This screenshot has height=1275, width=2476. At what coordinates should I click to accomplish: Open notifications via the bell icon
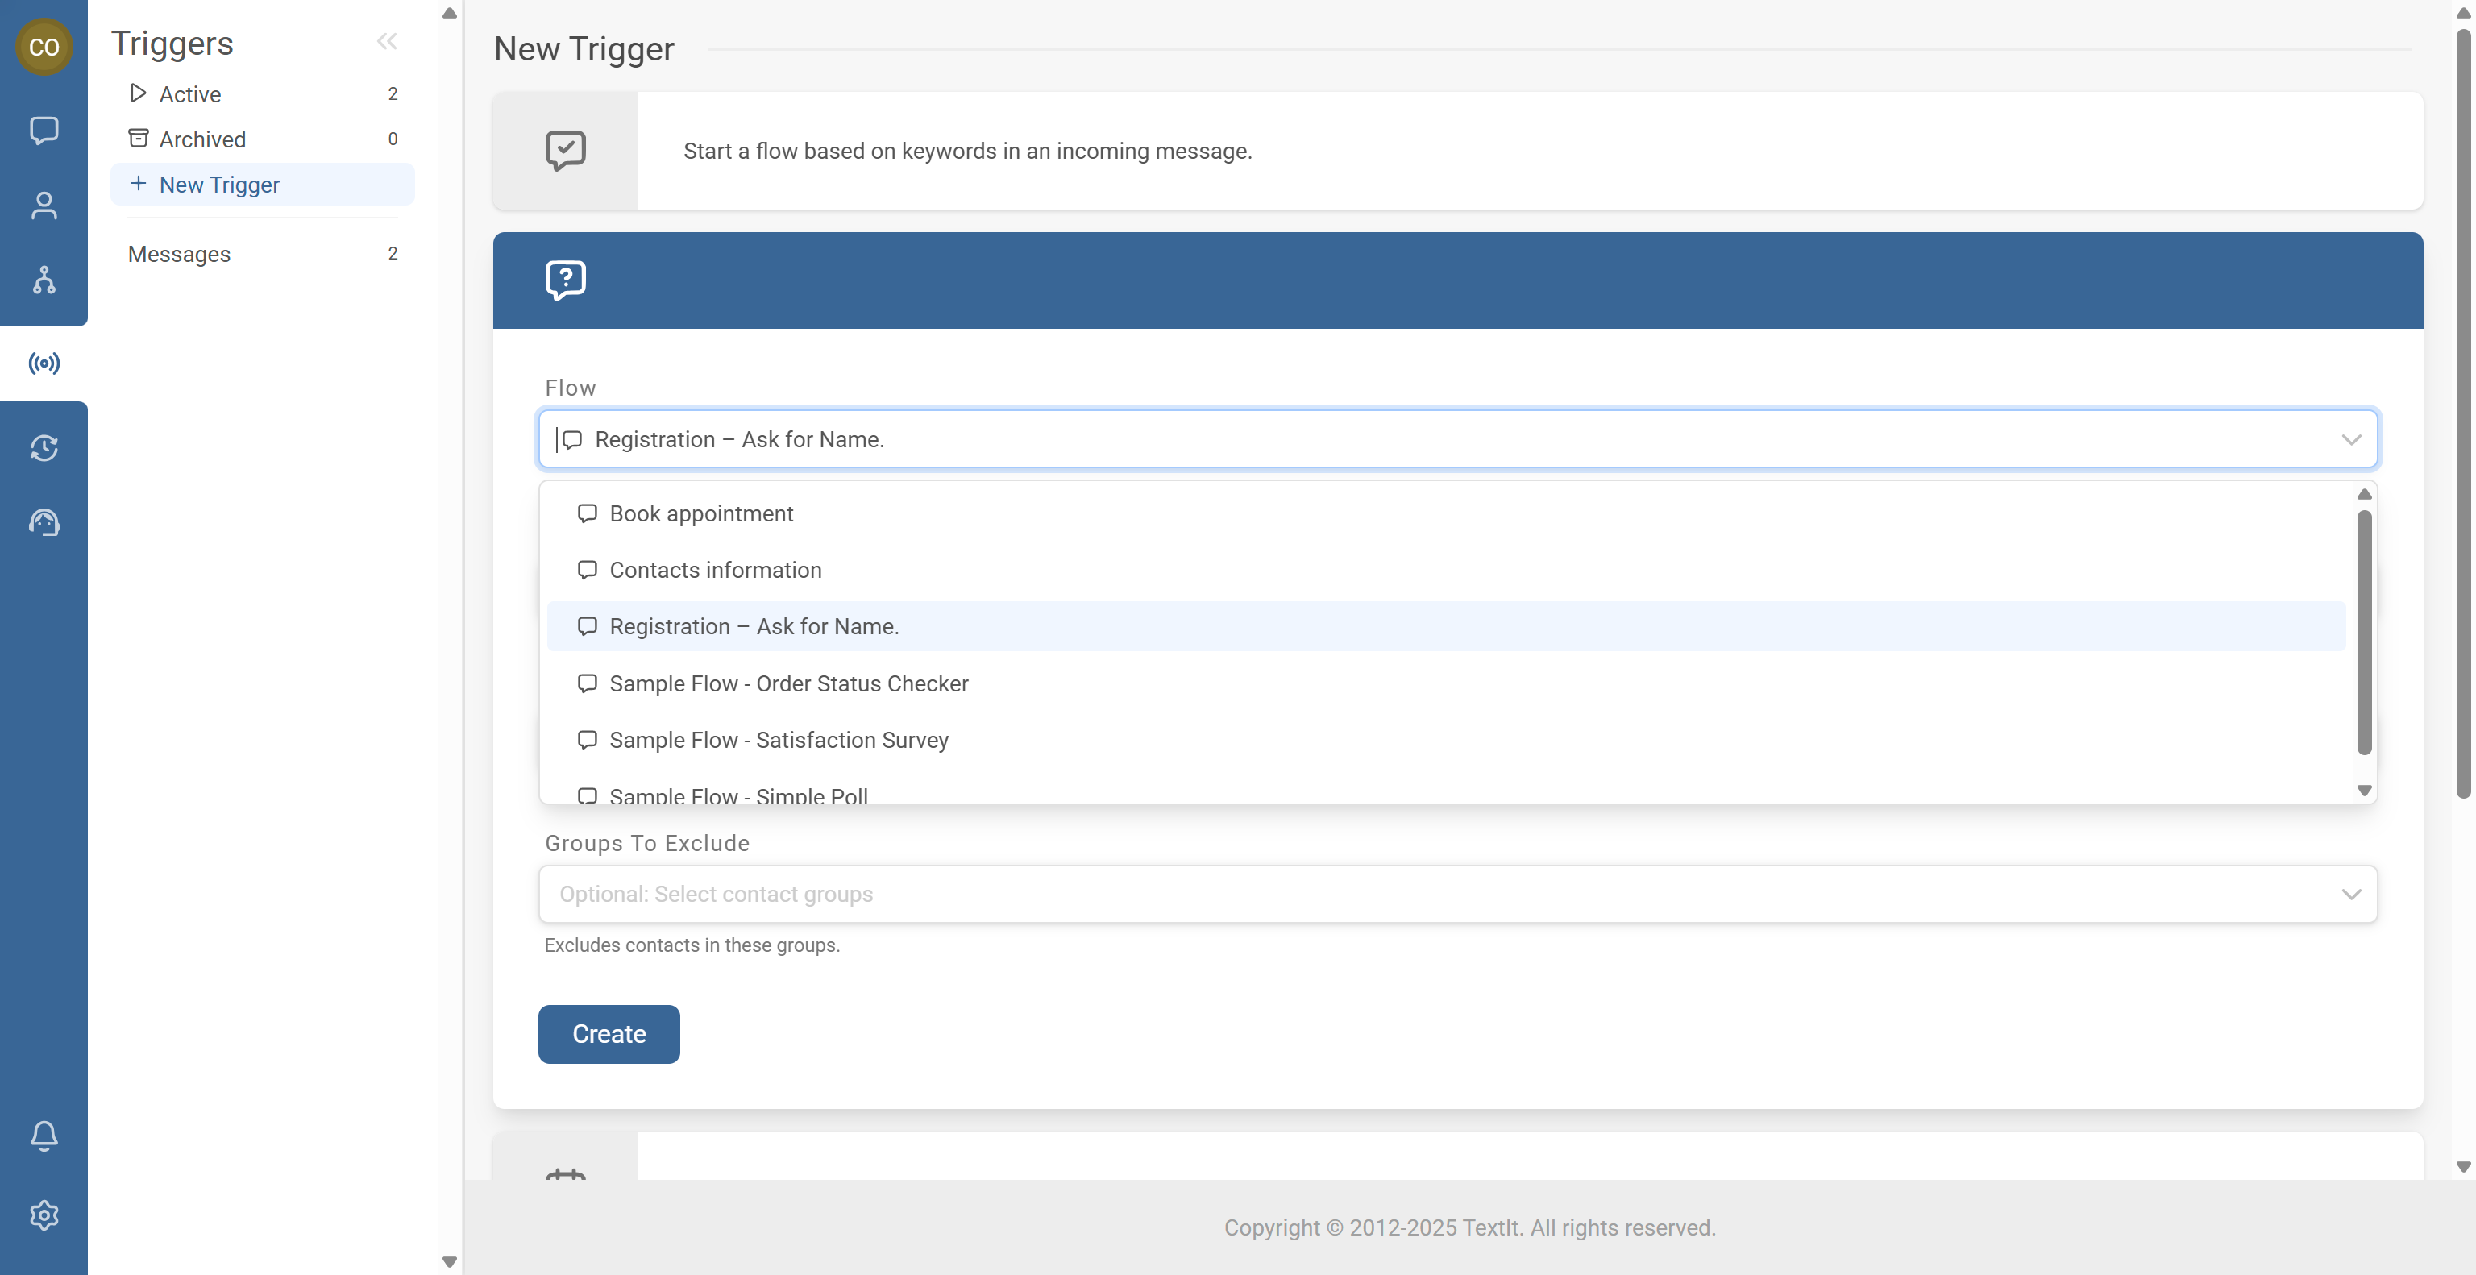(44, 1136)
